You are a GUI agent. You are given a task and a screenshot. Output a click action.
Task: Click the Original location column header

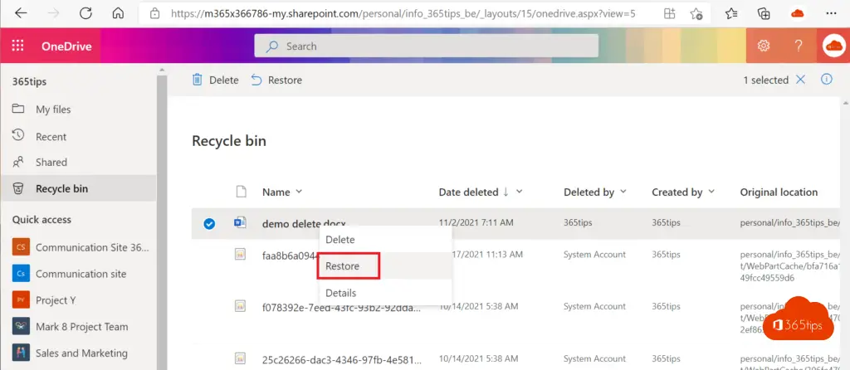[x=779, y=192]
